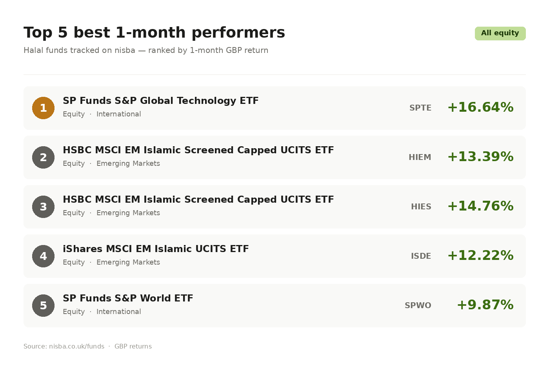
Task: Open SP Funds S&P Global Technology ETF
Action: [160, 101]
